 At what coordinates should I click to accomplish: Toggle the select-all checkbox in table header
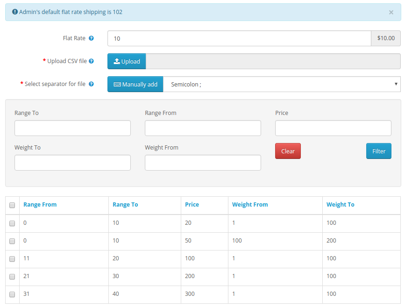[x=12, y=205]
